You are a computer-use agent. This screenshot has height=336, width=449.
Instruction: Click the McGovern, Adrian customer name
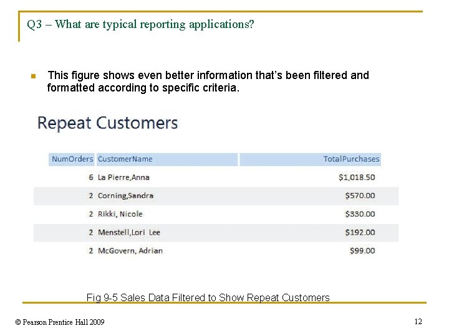130,251
